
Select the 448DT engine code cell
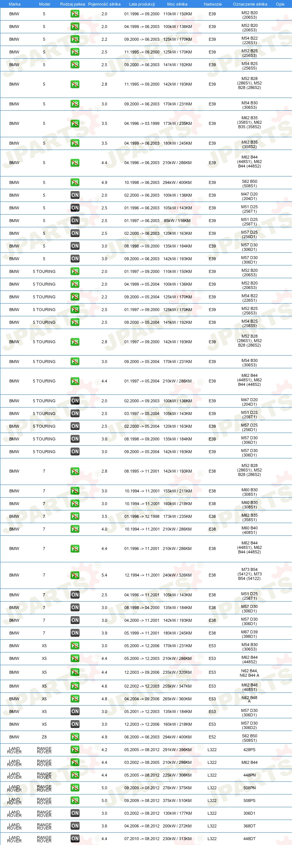coord(249,839)
